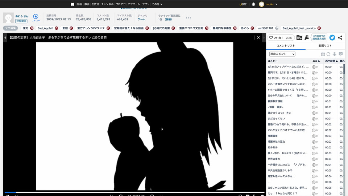The width and height of the screenshot is (348, 196).
Task: Nicoru the ああああ comment
Action: pos(314,148)
